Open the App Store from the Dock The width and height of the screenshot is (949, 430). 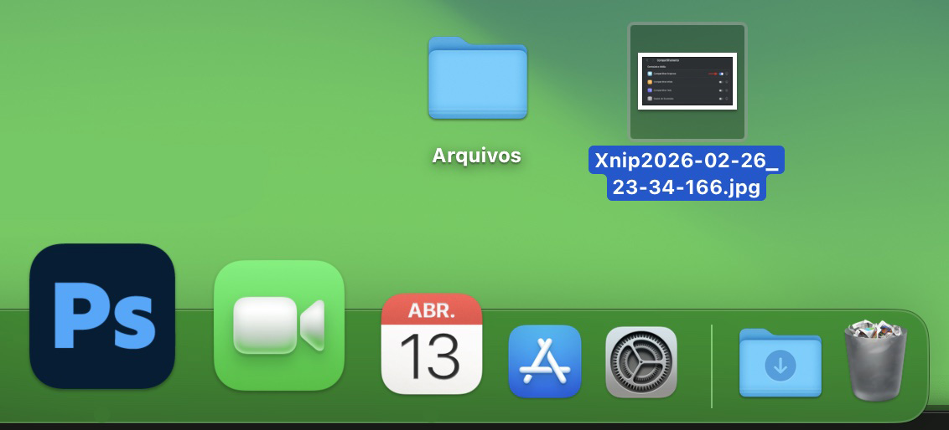click(x=544, y=361)
